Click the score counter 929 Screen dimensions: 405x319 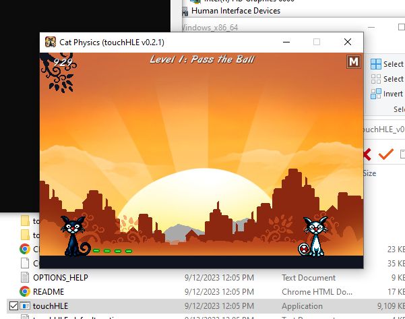pos(63,62)
